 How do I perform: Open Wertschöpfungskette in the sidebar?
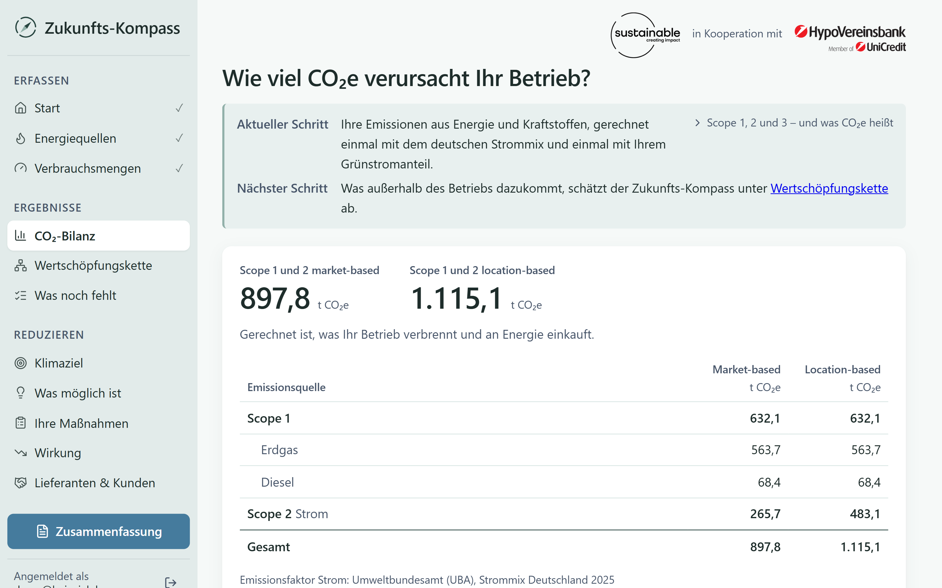98,265
